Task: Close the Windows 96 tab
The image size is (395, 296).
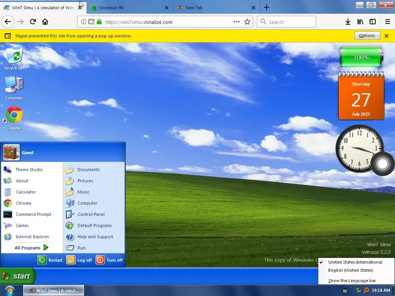Action: click(167, 8)
